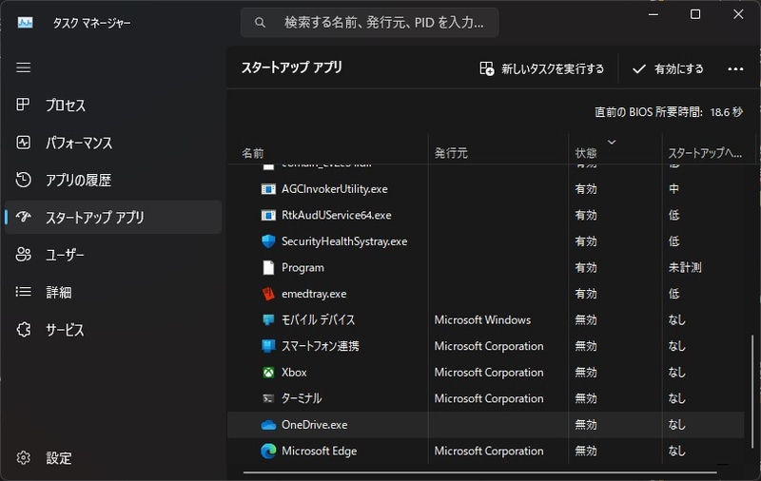Click the search box for name, publisher, PID
This screenshot has width=761, height=481.
[369, 22]
